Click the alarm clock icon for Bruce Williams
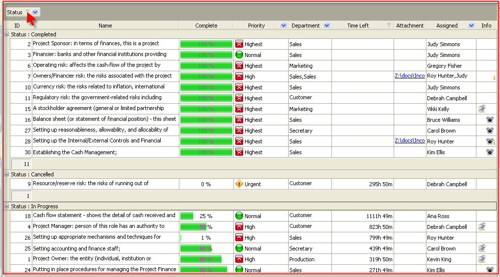The height and width of the screenshot is (277, 500). click(489, 120)
